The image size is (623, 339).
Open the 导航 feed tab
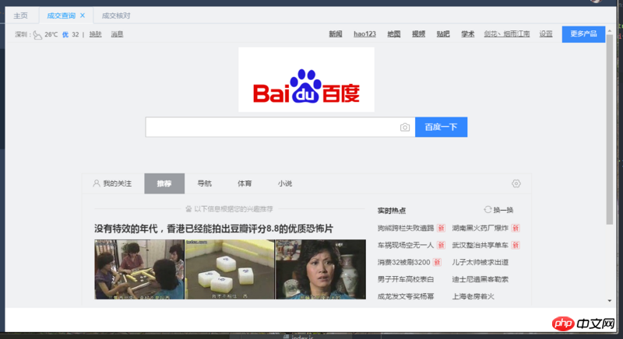205,183
